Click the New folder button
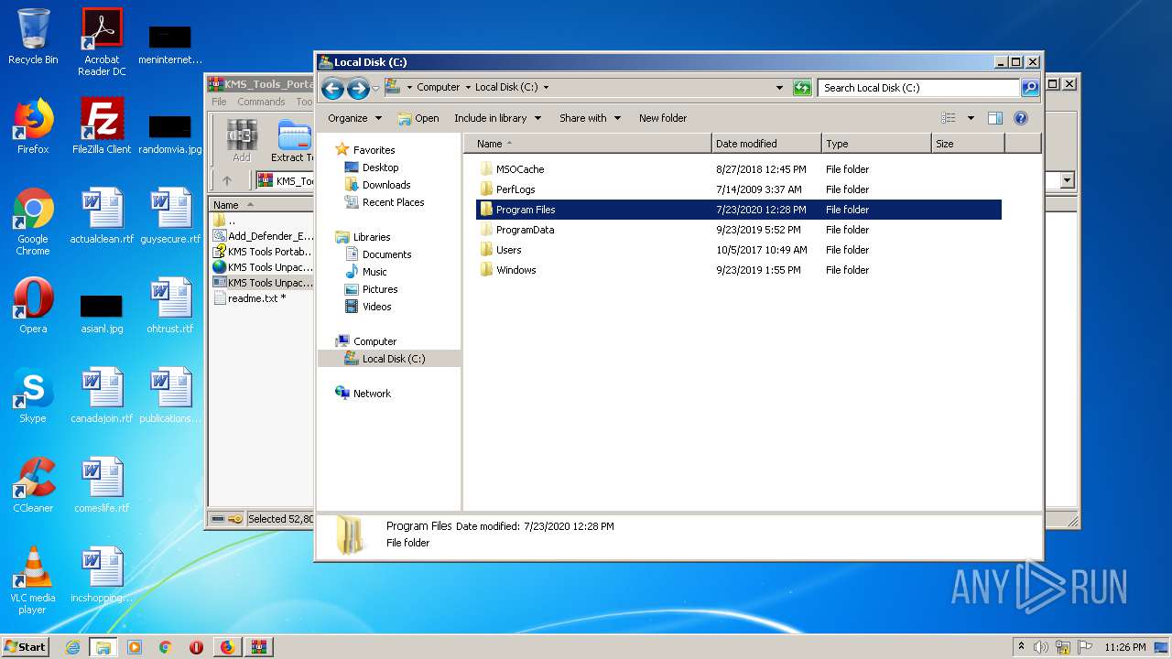1172x659 pixels. point(663,118)
